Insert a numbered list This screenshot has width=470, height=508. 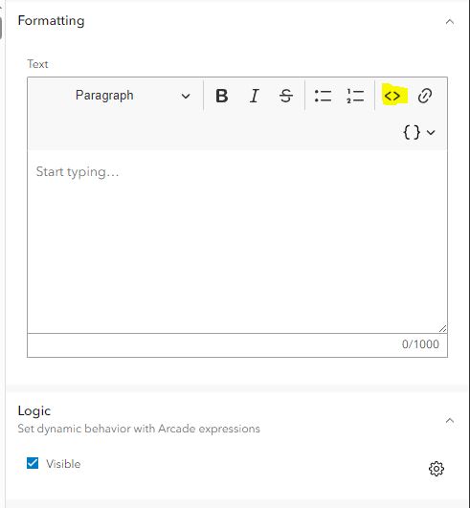[355, 96]
